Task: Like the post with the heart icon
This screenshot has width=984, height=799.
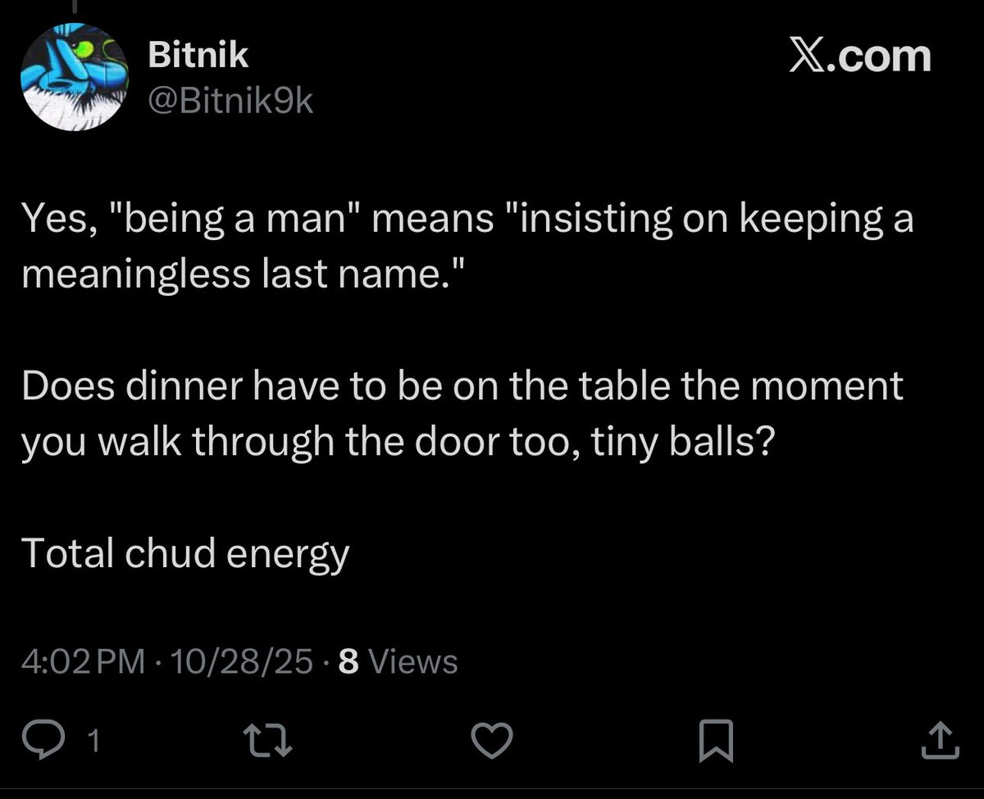Action: [x=493, y=741]
